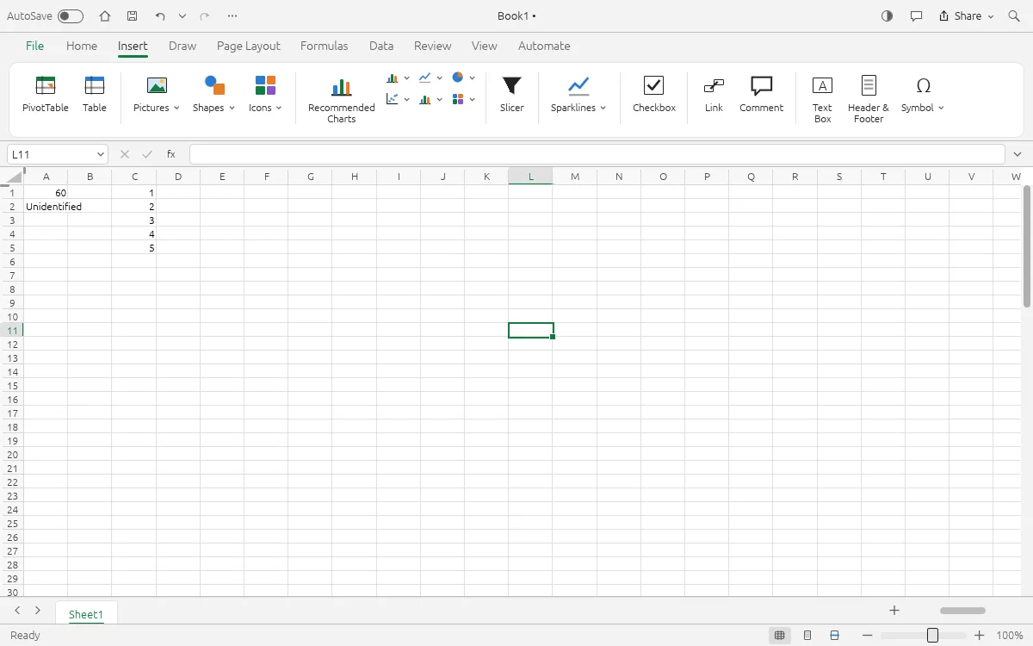
Task: Add a new sheet with plus button
Action: pyautogui.click(x=894, y=611)
